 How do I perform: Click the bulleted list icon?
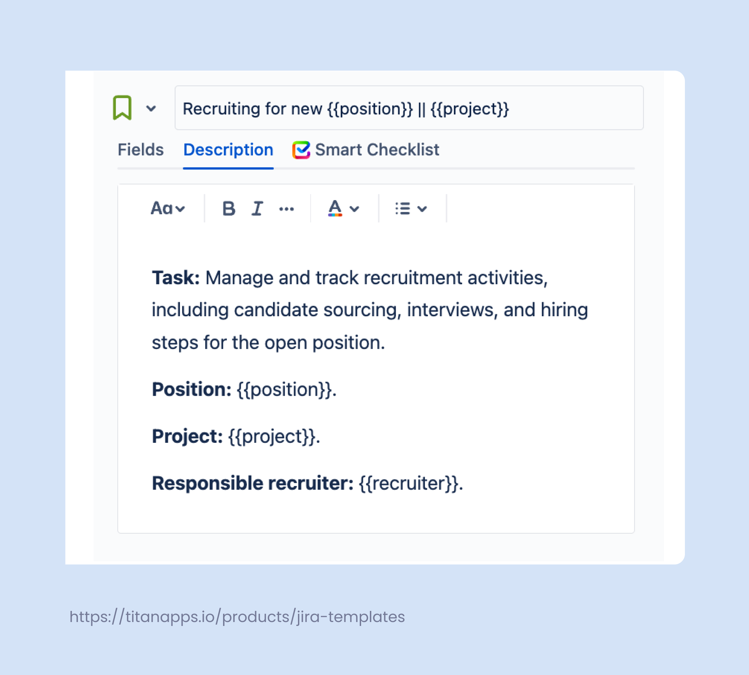(403, 208)
